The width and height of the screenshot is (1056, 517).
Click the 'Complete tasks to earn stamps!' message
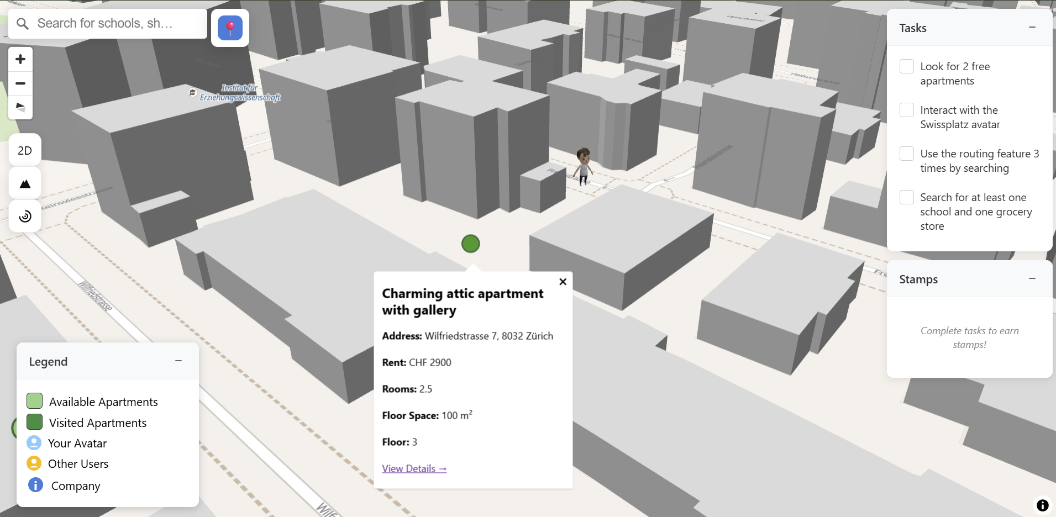pyautogui.click(x=970, y=337)
